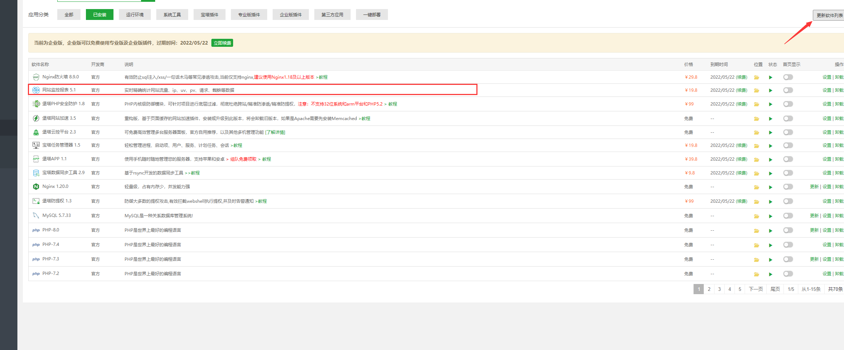Switch to 专业版插件 category
Image resolution: width=844 pixels, height=350 pixels.
(249, 15)
